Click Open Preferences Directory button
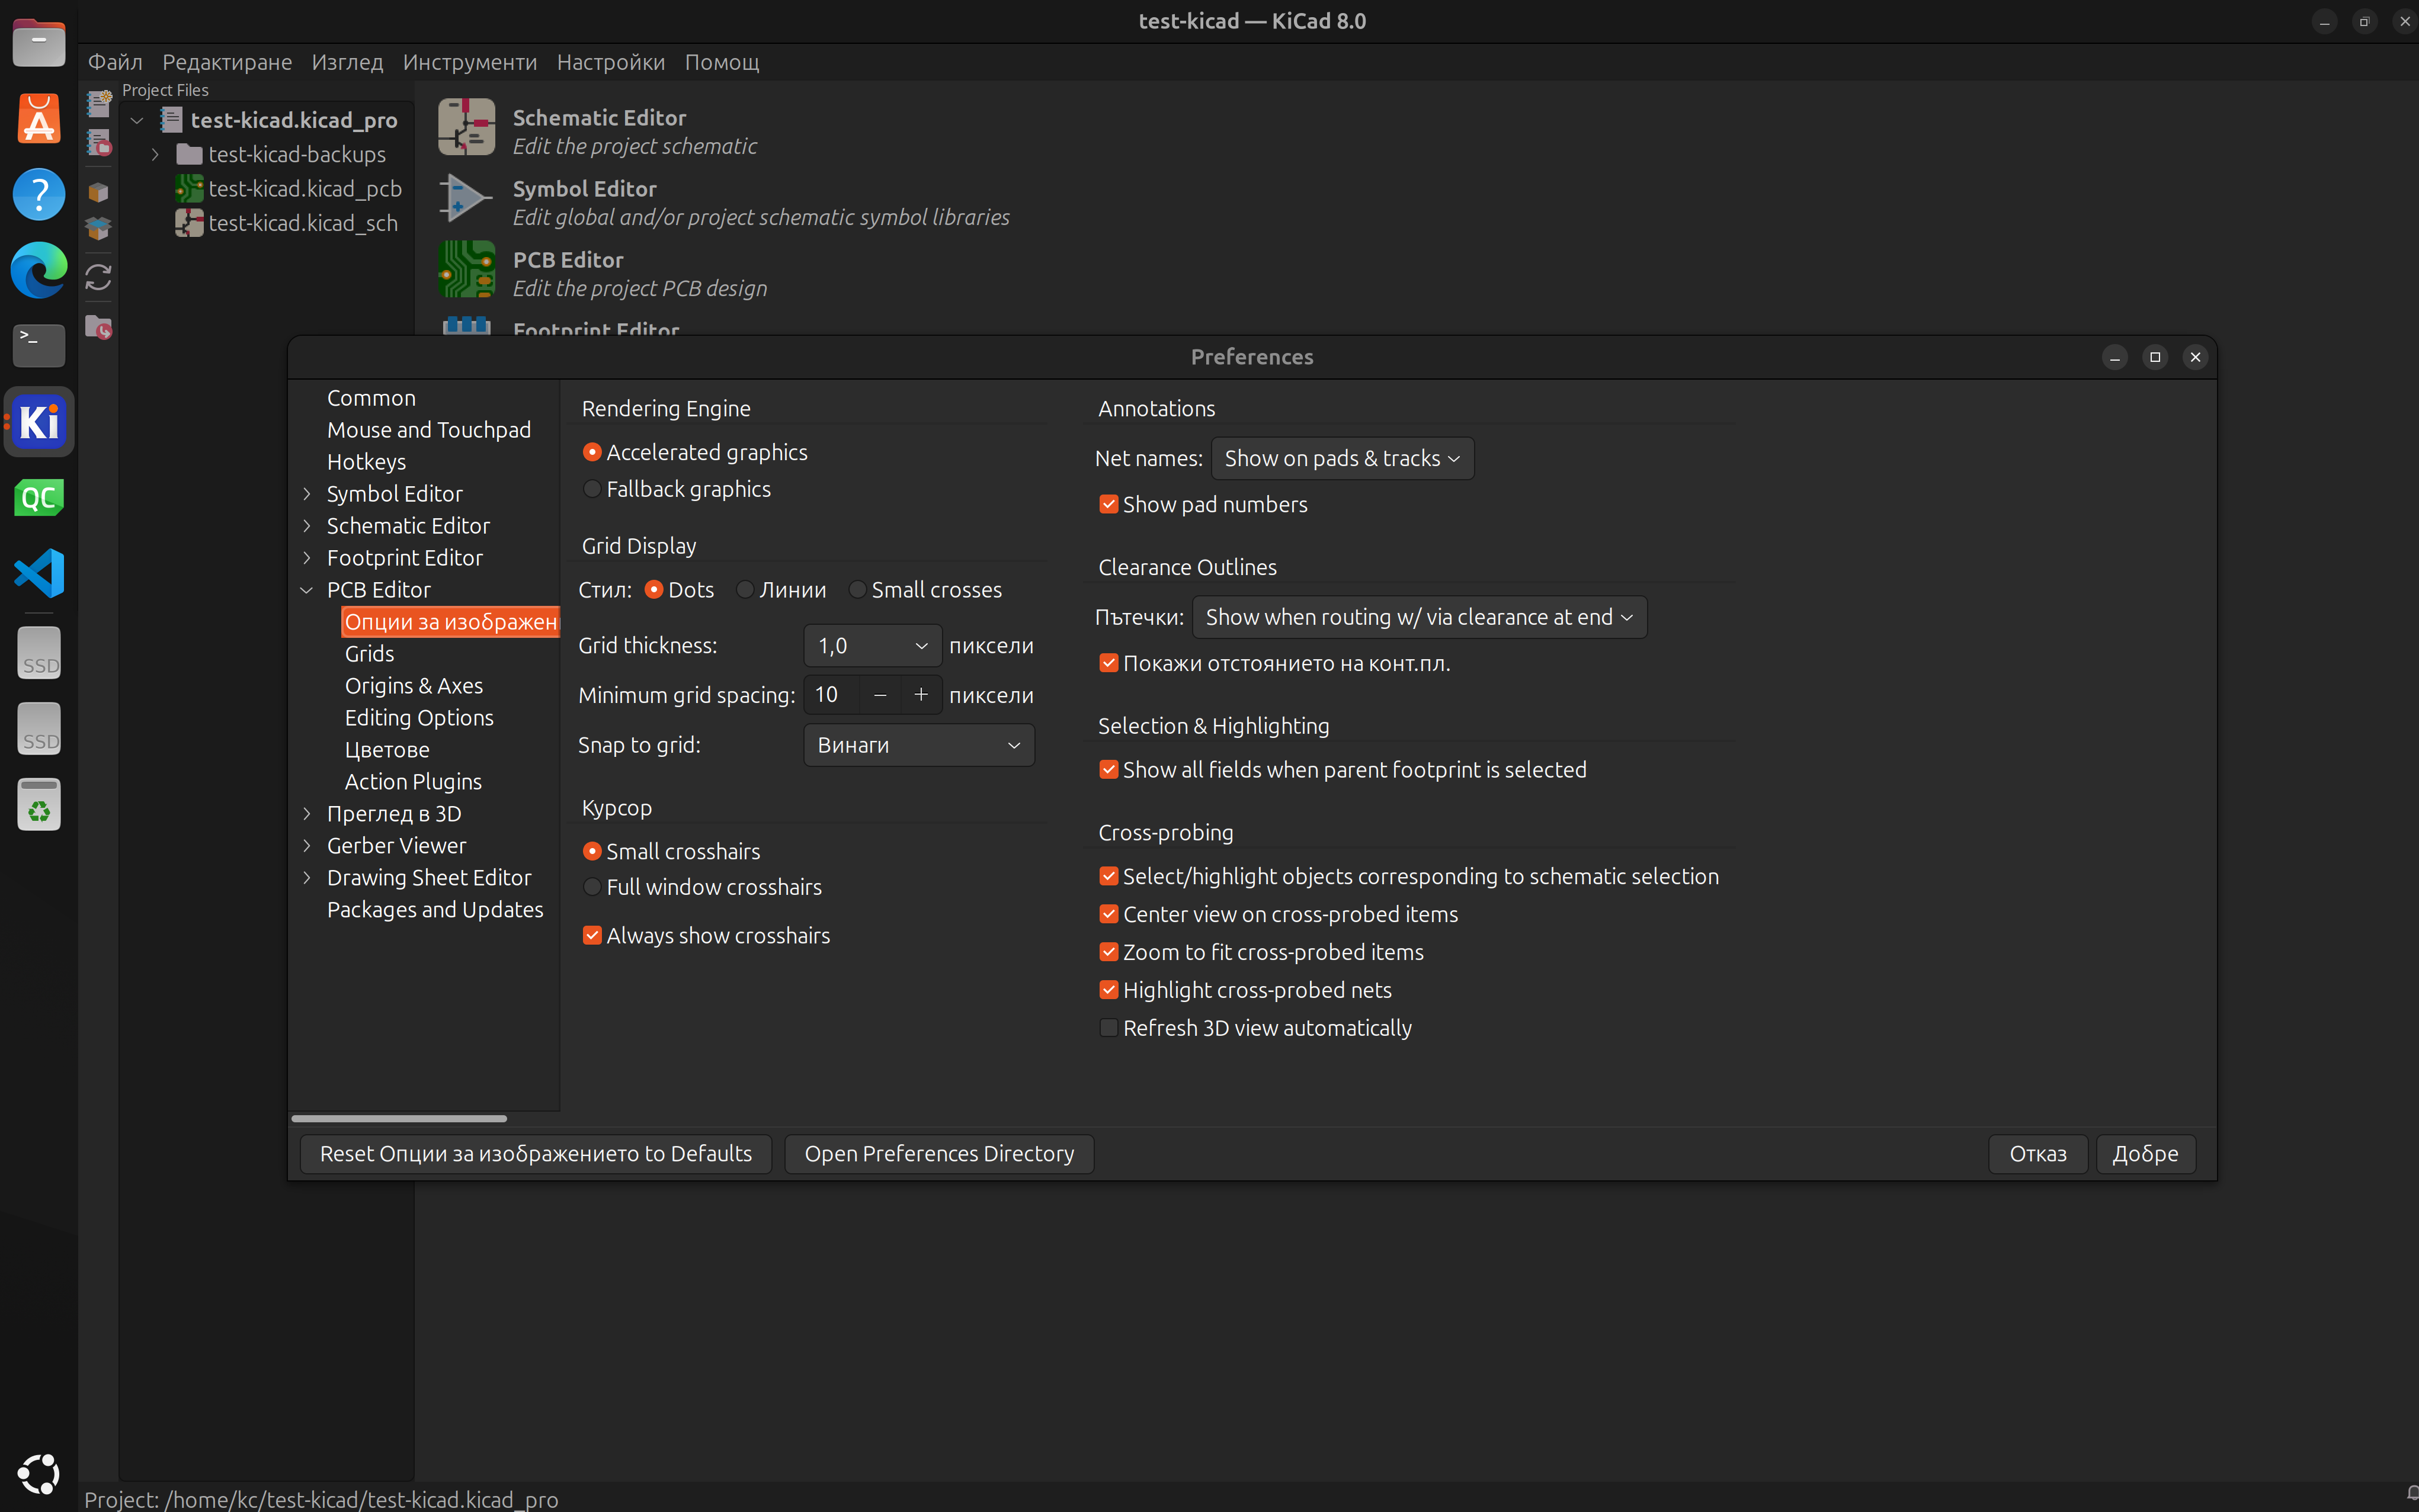This screenshot has height=1512, width=2419. (x=938, y=1154)
